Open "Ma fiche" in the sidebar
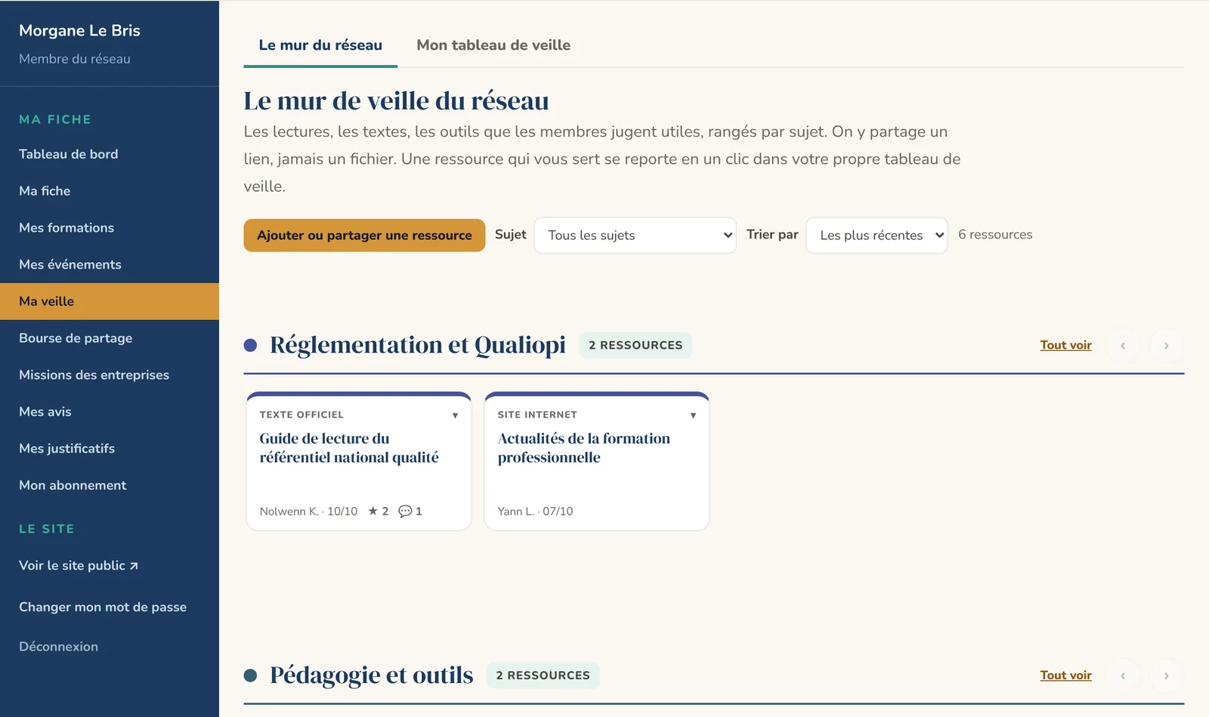Image resolution: width=1209 pixels, height=717 pixels. tap(110, 191)
